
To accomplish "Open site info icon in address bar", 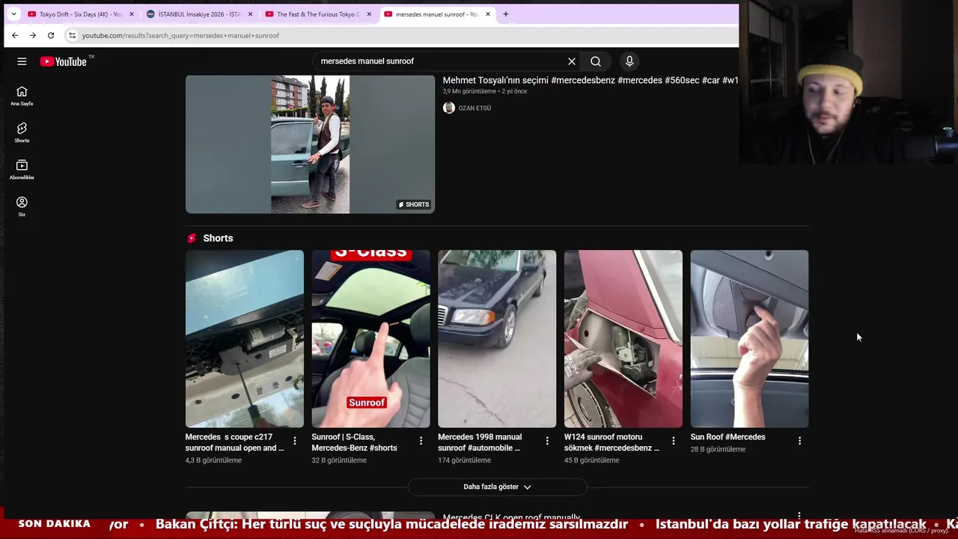I will [x=72, y=35].
